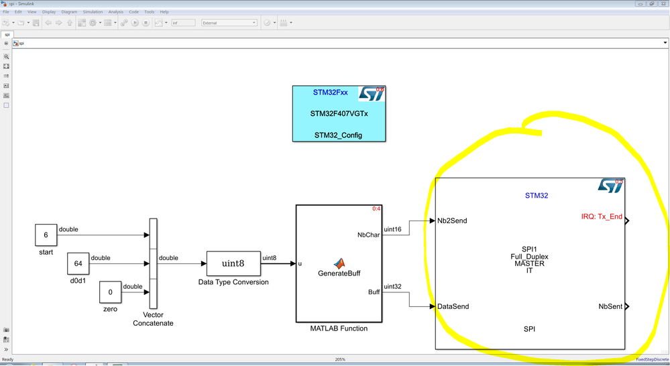Open the Display menu
Image resolution: width=670 pixels, height=366 pixels.
pyautogui.click(x=49, y=12)
